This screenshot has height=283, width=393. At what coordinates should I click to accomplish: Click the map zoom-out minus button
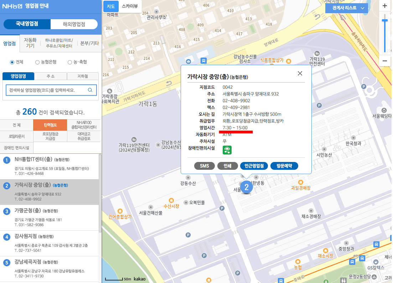click(x=385, y=61)
